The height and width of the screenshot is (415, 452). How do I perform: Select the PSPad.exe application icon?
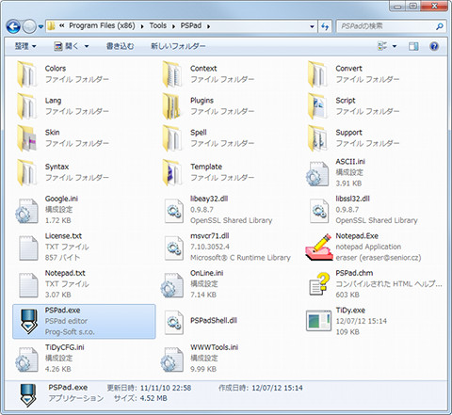[x=28, y=321]
